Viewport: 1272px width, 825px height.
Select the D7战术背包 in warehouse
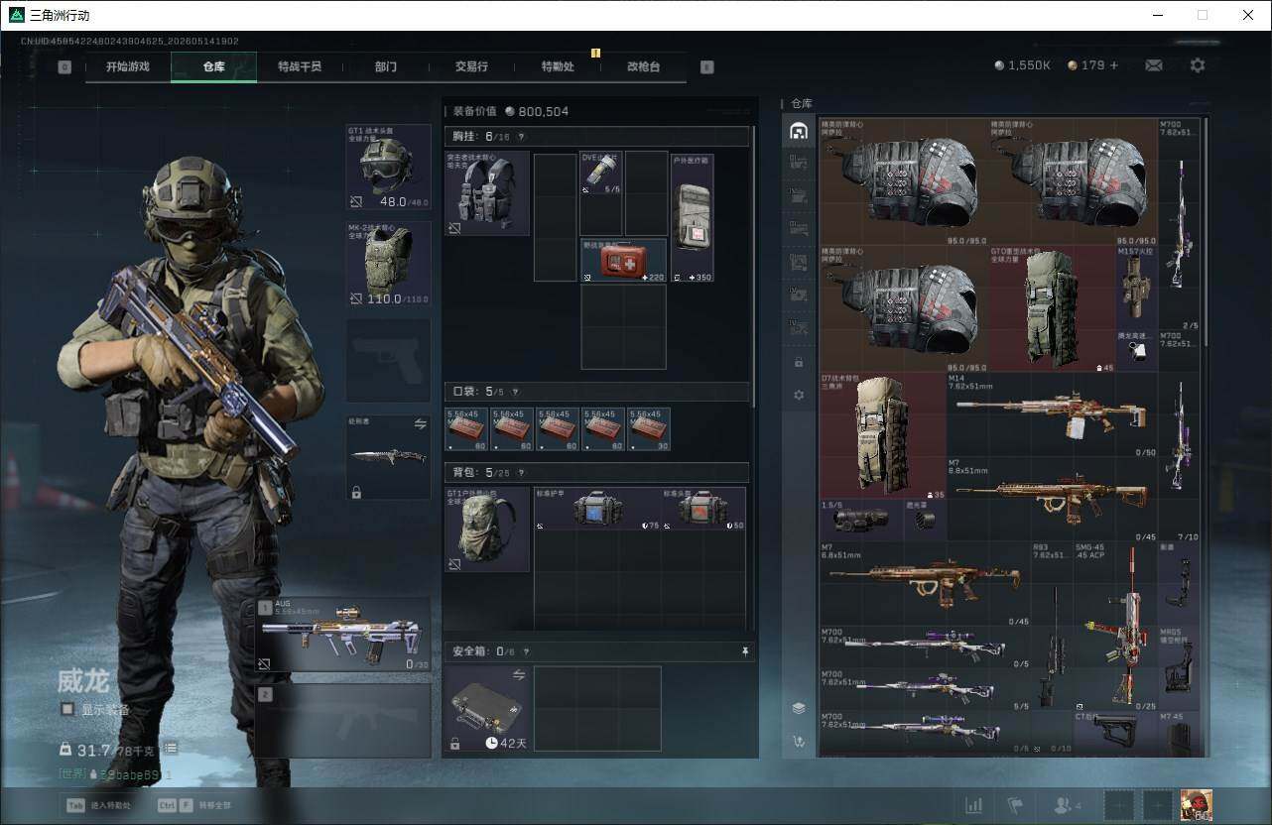point(883,435)
